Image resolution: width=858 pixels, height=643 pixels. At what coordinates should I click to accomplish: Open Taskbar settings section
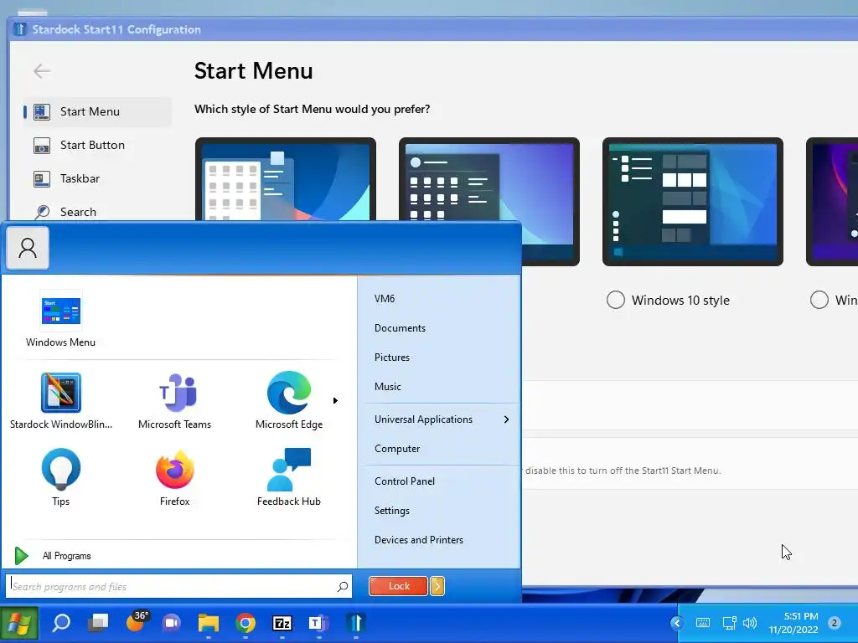pyautogui.click(x=97, y=179)
